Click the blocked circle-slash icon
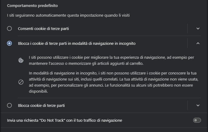Image resolution: width=208 pixels, height=132 pixels. coord(21,82)
